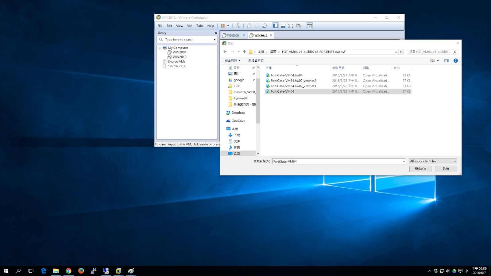Open the 組合管理 organize menu
Image resolution: width=491 pixels, height=276 pixels.
coord(233,60)
